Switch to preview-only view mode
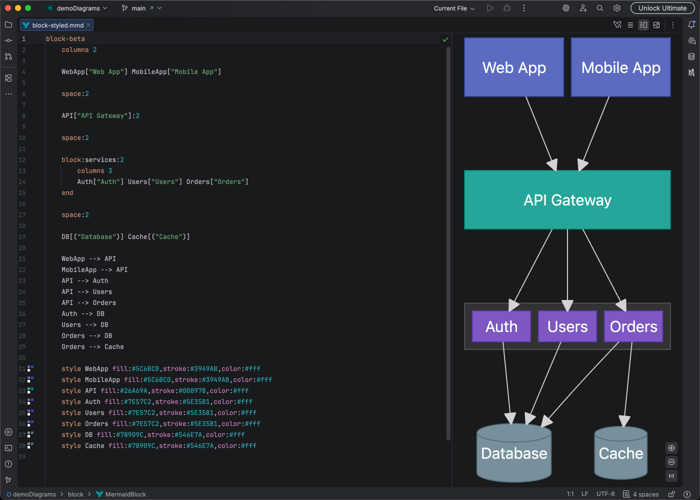 [x=656, y=24]
